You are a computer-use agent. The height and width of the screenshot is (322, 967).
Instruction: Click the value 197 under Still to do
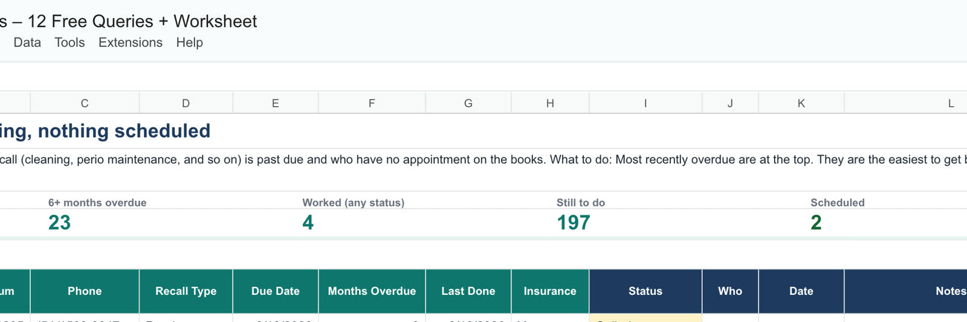(x=573, y=223)
